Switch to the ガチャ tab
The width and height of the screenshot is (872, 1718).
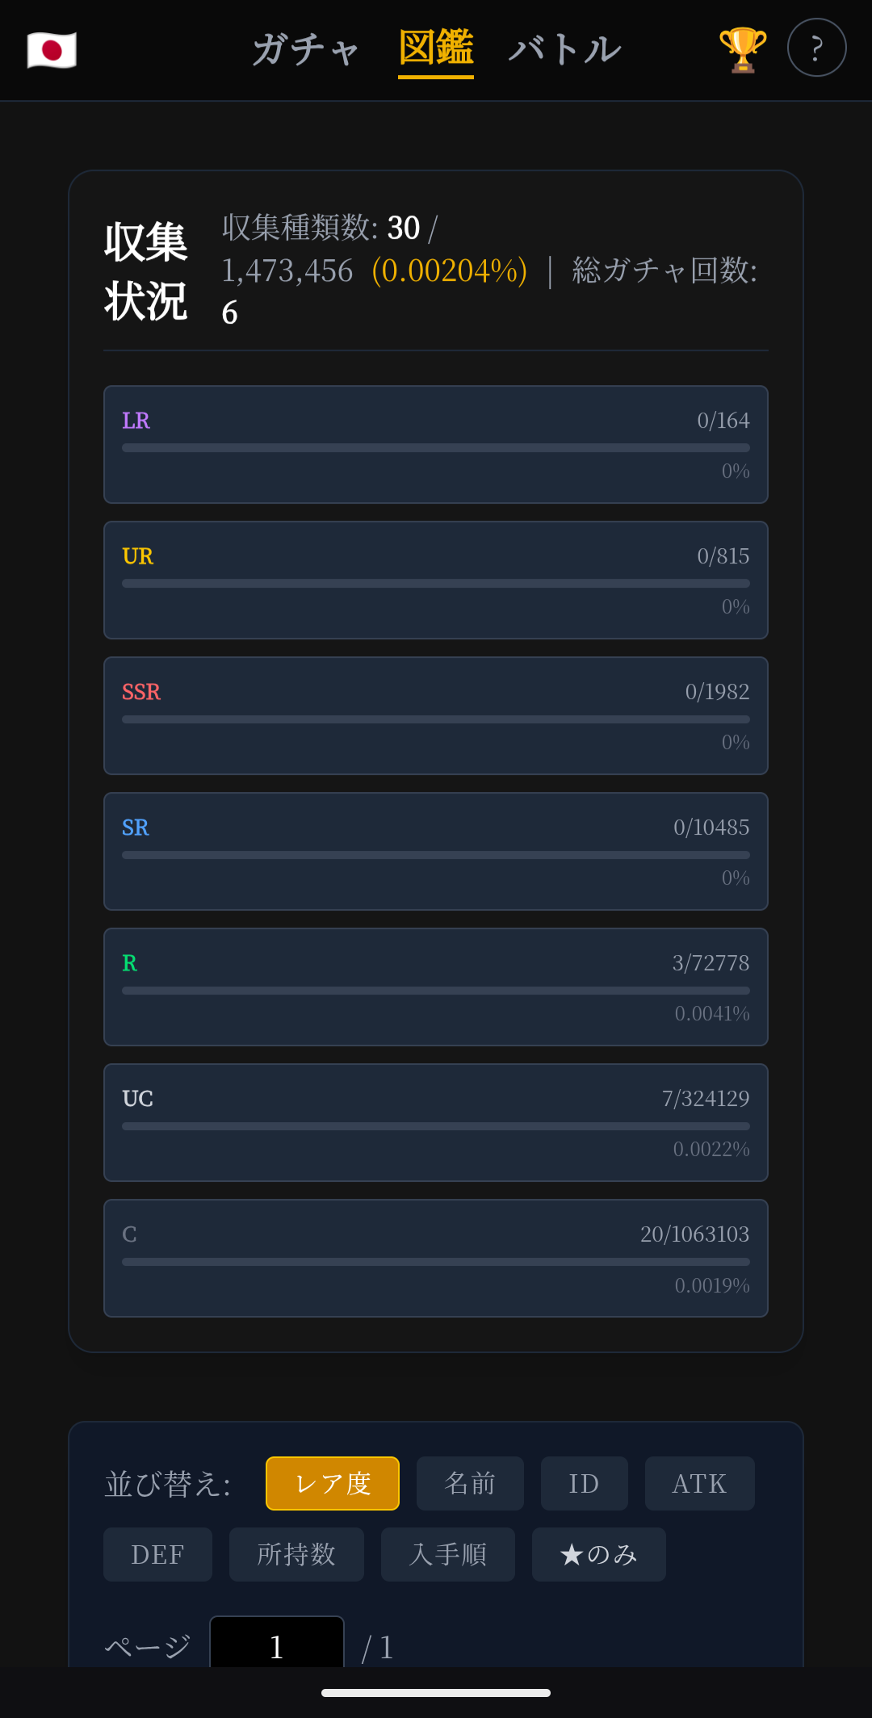tap(305, 50)
